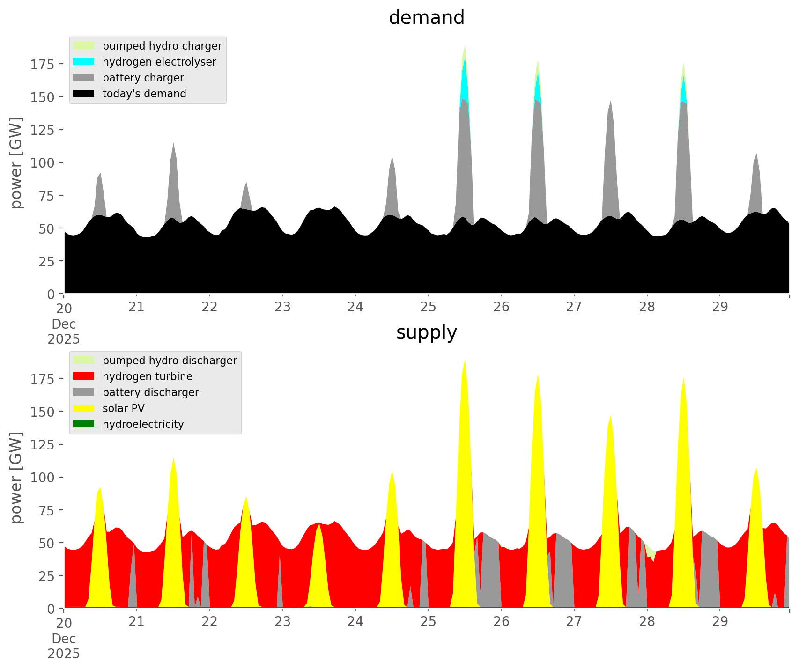This screenshot has width=799, height=670.
Task: Click the 23 x-axis tick on the demand chart
Action: (282, 307)
